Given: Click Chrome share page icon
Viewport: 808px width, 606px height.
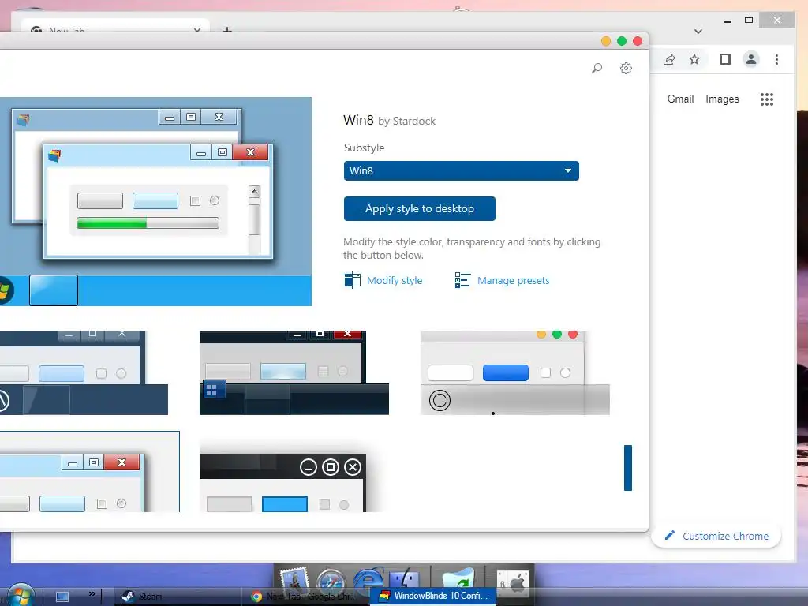Looking at the screenshot, I should point(669,59).
